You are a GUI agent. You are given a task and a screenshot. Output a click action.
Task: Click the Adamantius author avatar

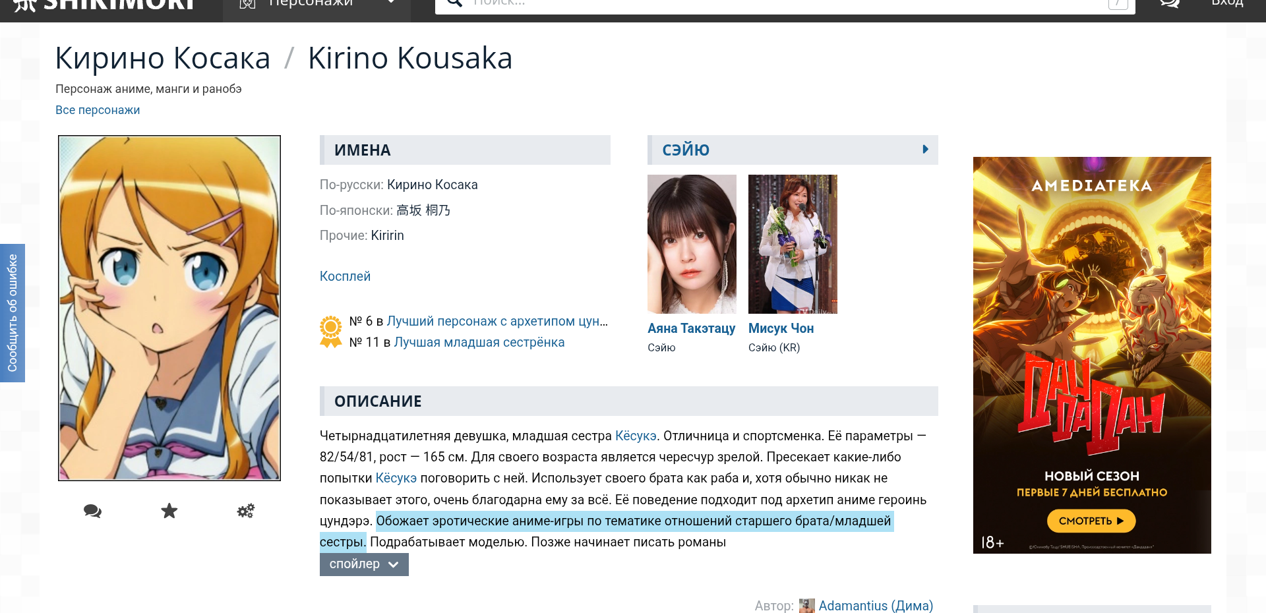(806, 606)
